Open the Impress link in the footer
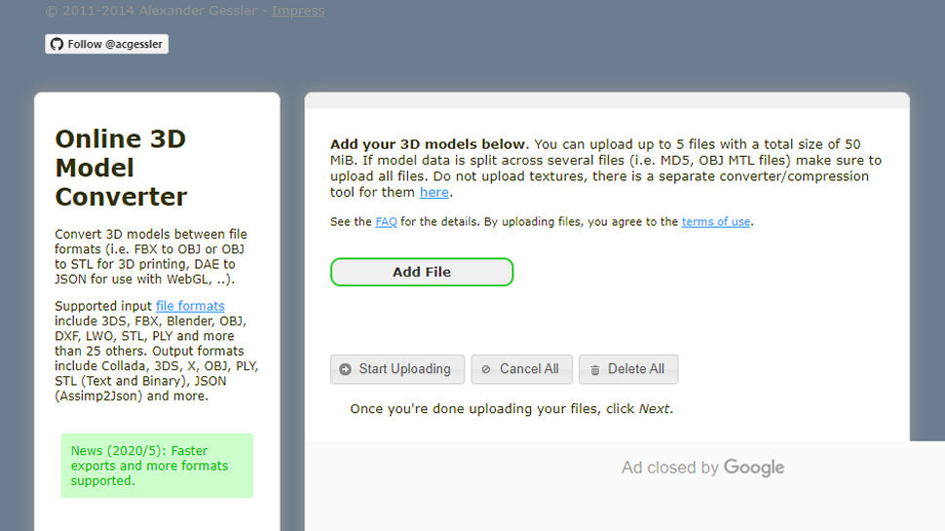Image resolution: width=945 pixels, height=531 pixels. [298, 11]
